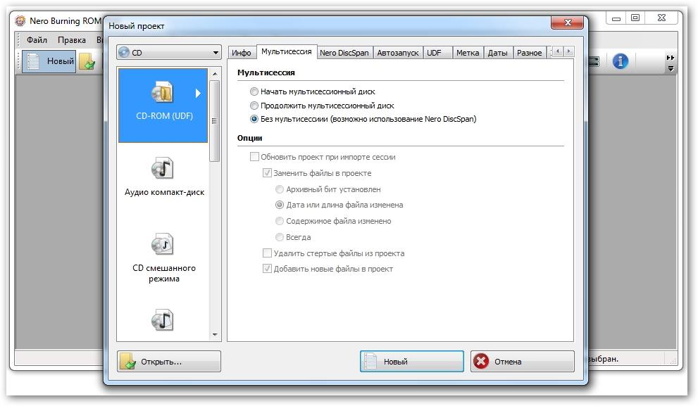Open the Nero DiscSpan tab
This screenshot has height=406, width=698.
344,53
